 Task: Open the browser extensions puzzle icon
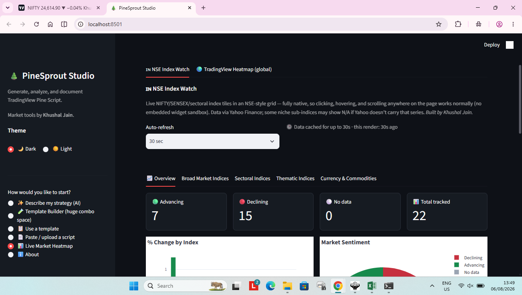(x=458, y=24)
